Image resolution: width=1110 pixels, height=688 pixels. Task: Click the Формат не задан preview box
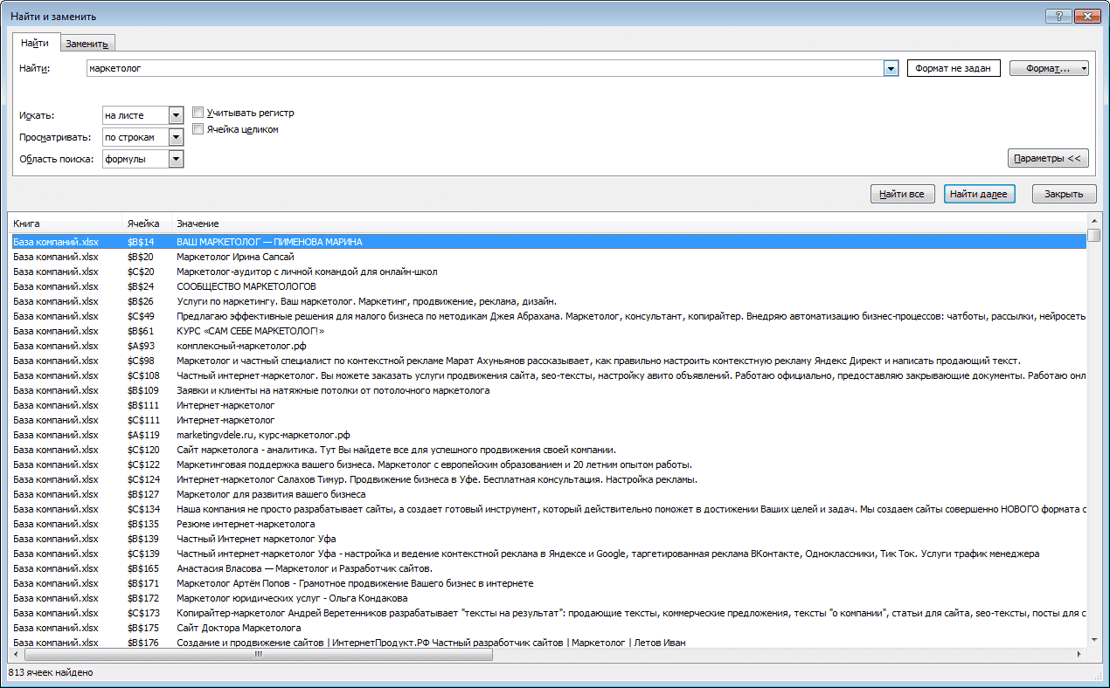(x=954, y=68)
